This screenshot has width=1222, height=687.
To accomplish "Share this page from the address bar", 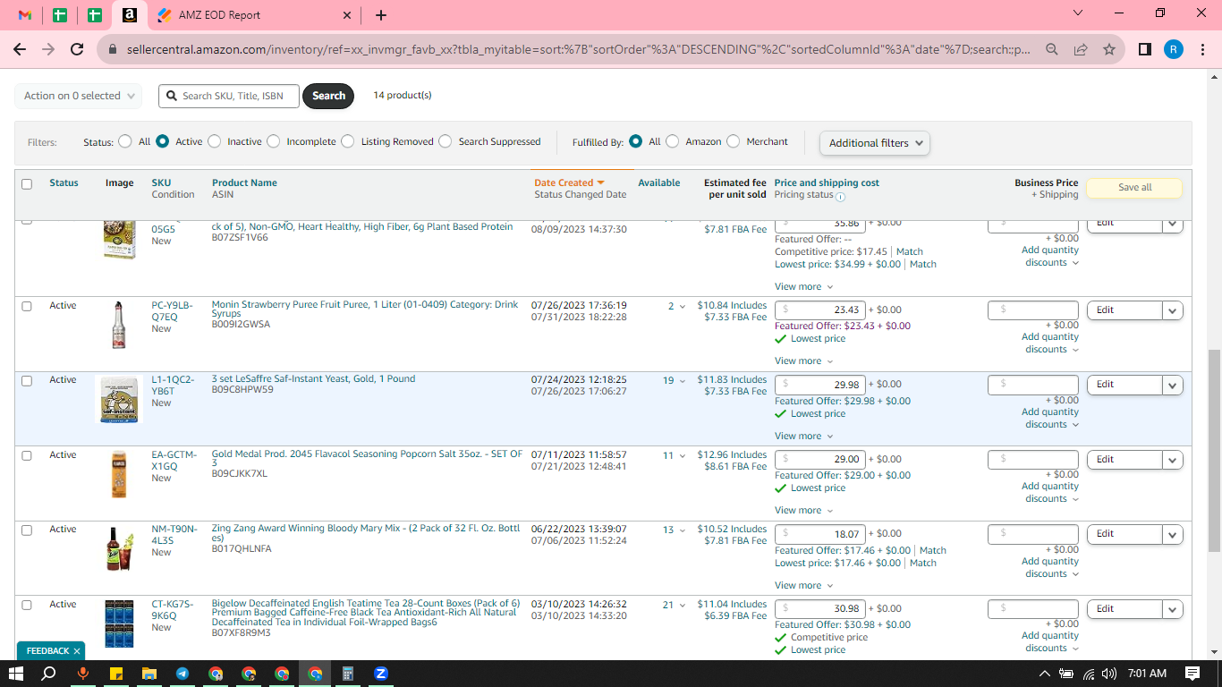I will click(x=1081, y=50).
